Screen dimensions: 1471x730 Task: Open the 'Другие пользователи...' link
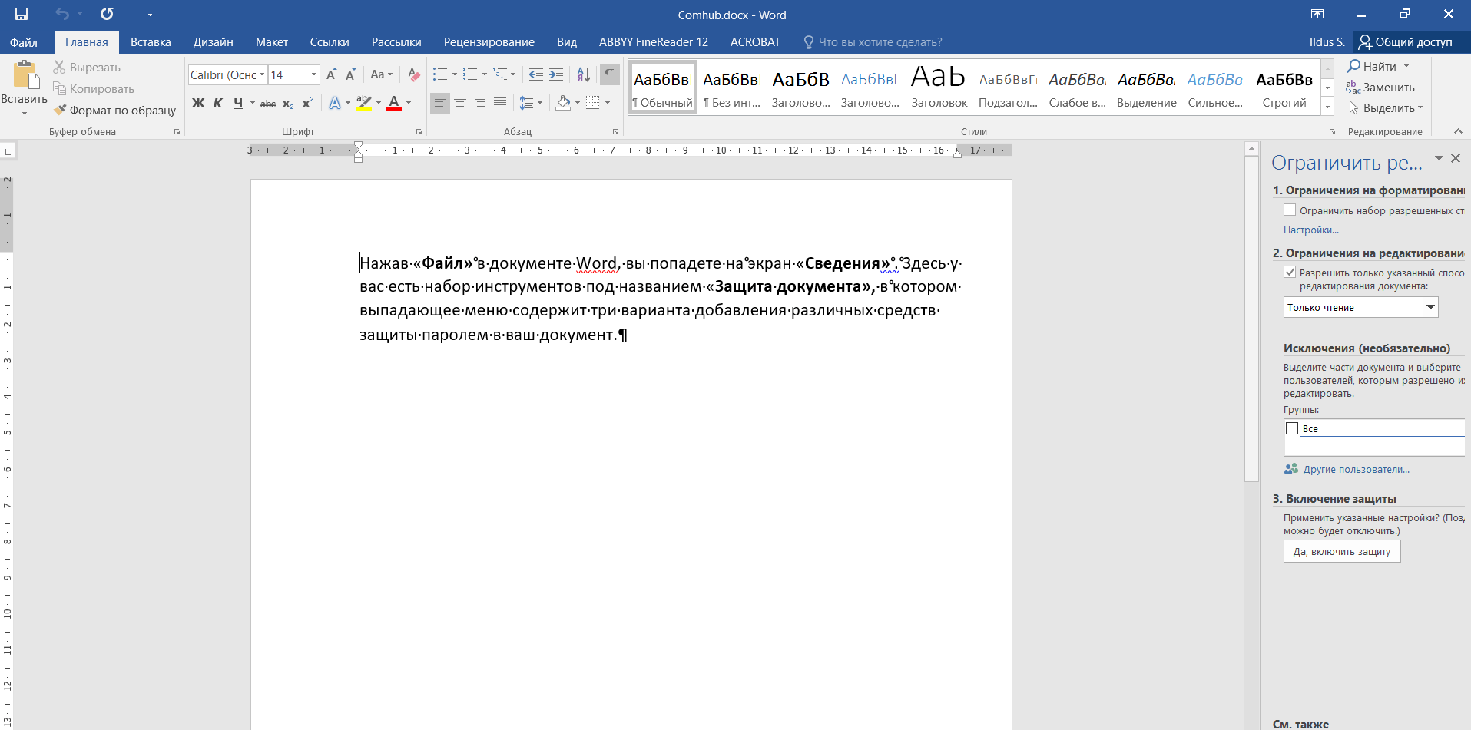[1356, 469]
